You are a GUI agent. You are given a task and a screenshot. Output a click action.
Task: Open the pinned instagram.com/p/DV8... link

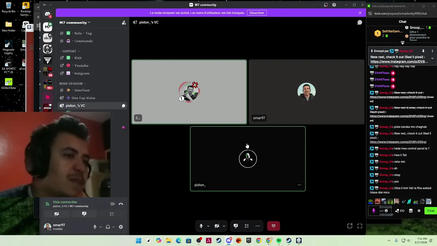click(399, 61)
